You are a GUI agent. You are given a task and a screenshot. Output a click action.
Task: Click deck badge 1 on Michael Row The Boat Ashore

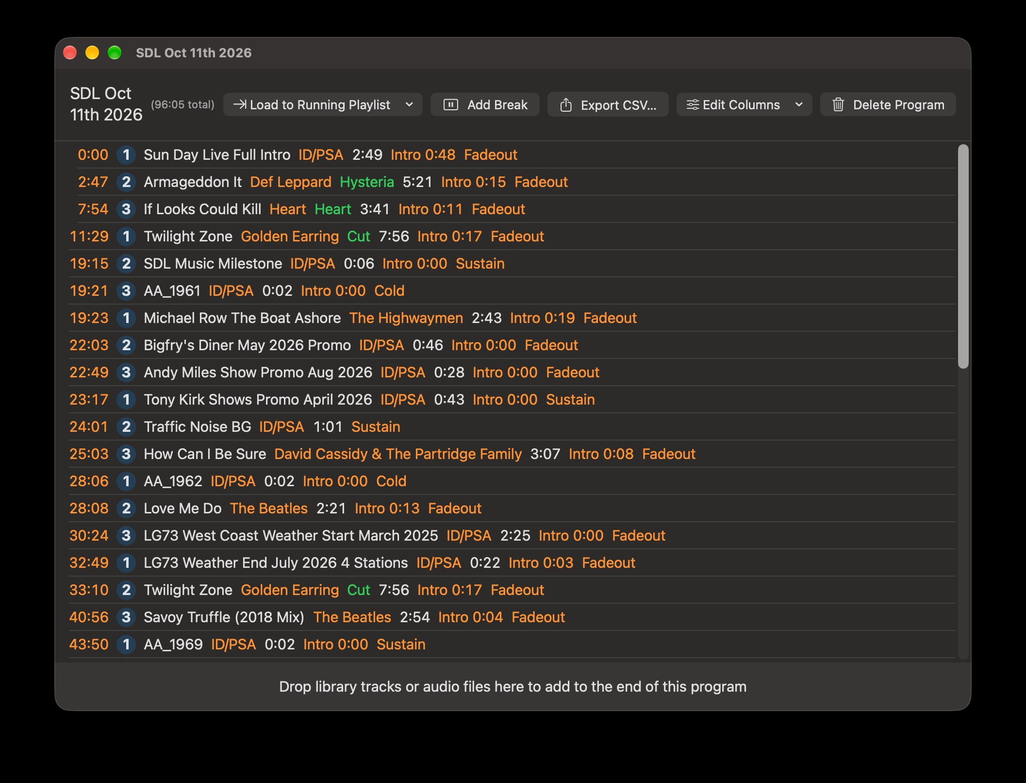(x=126, y=318)
